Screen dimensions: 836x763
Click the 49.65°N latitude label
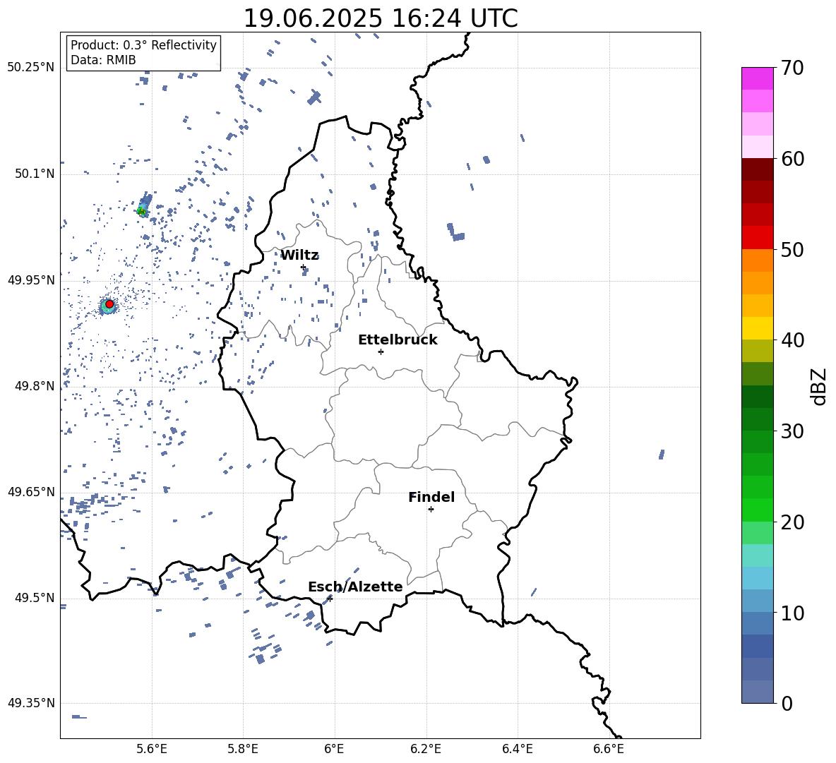(31, 492)
